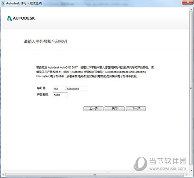
Task: Click the heading 请输入序列号和产品密钥
Action: (x=45, y=41)
